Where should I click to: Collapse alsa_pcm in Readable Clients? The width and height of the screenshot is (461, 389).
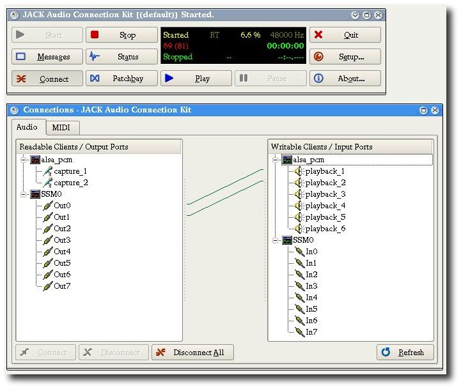24,160
